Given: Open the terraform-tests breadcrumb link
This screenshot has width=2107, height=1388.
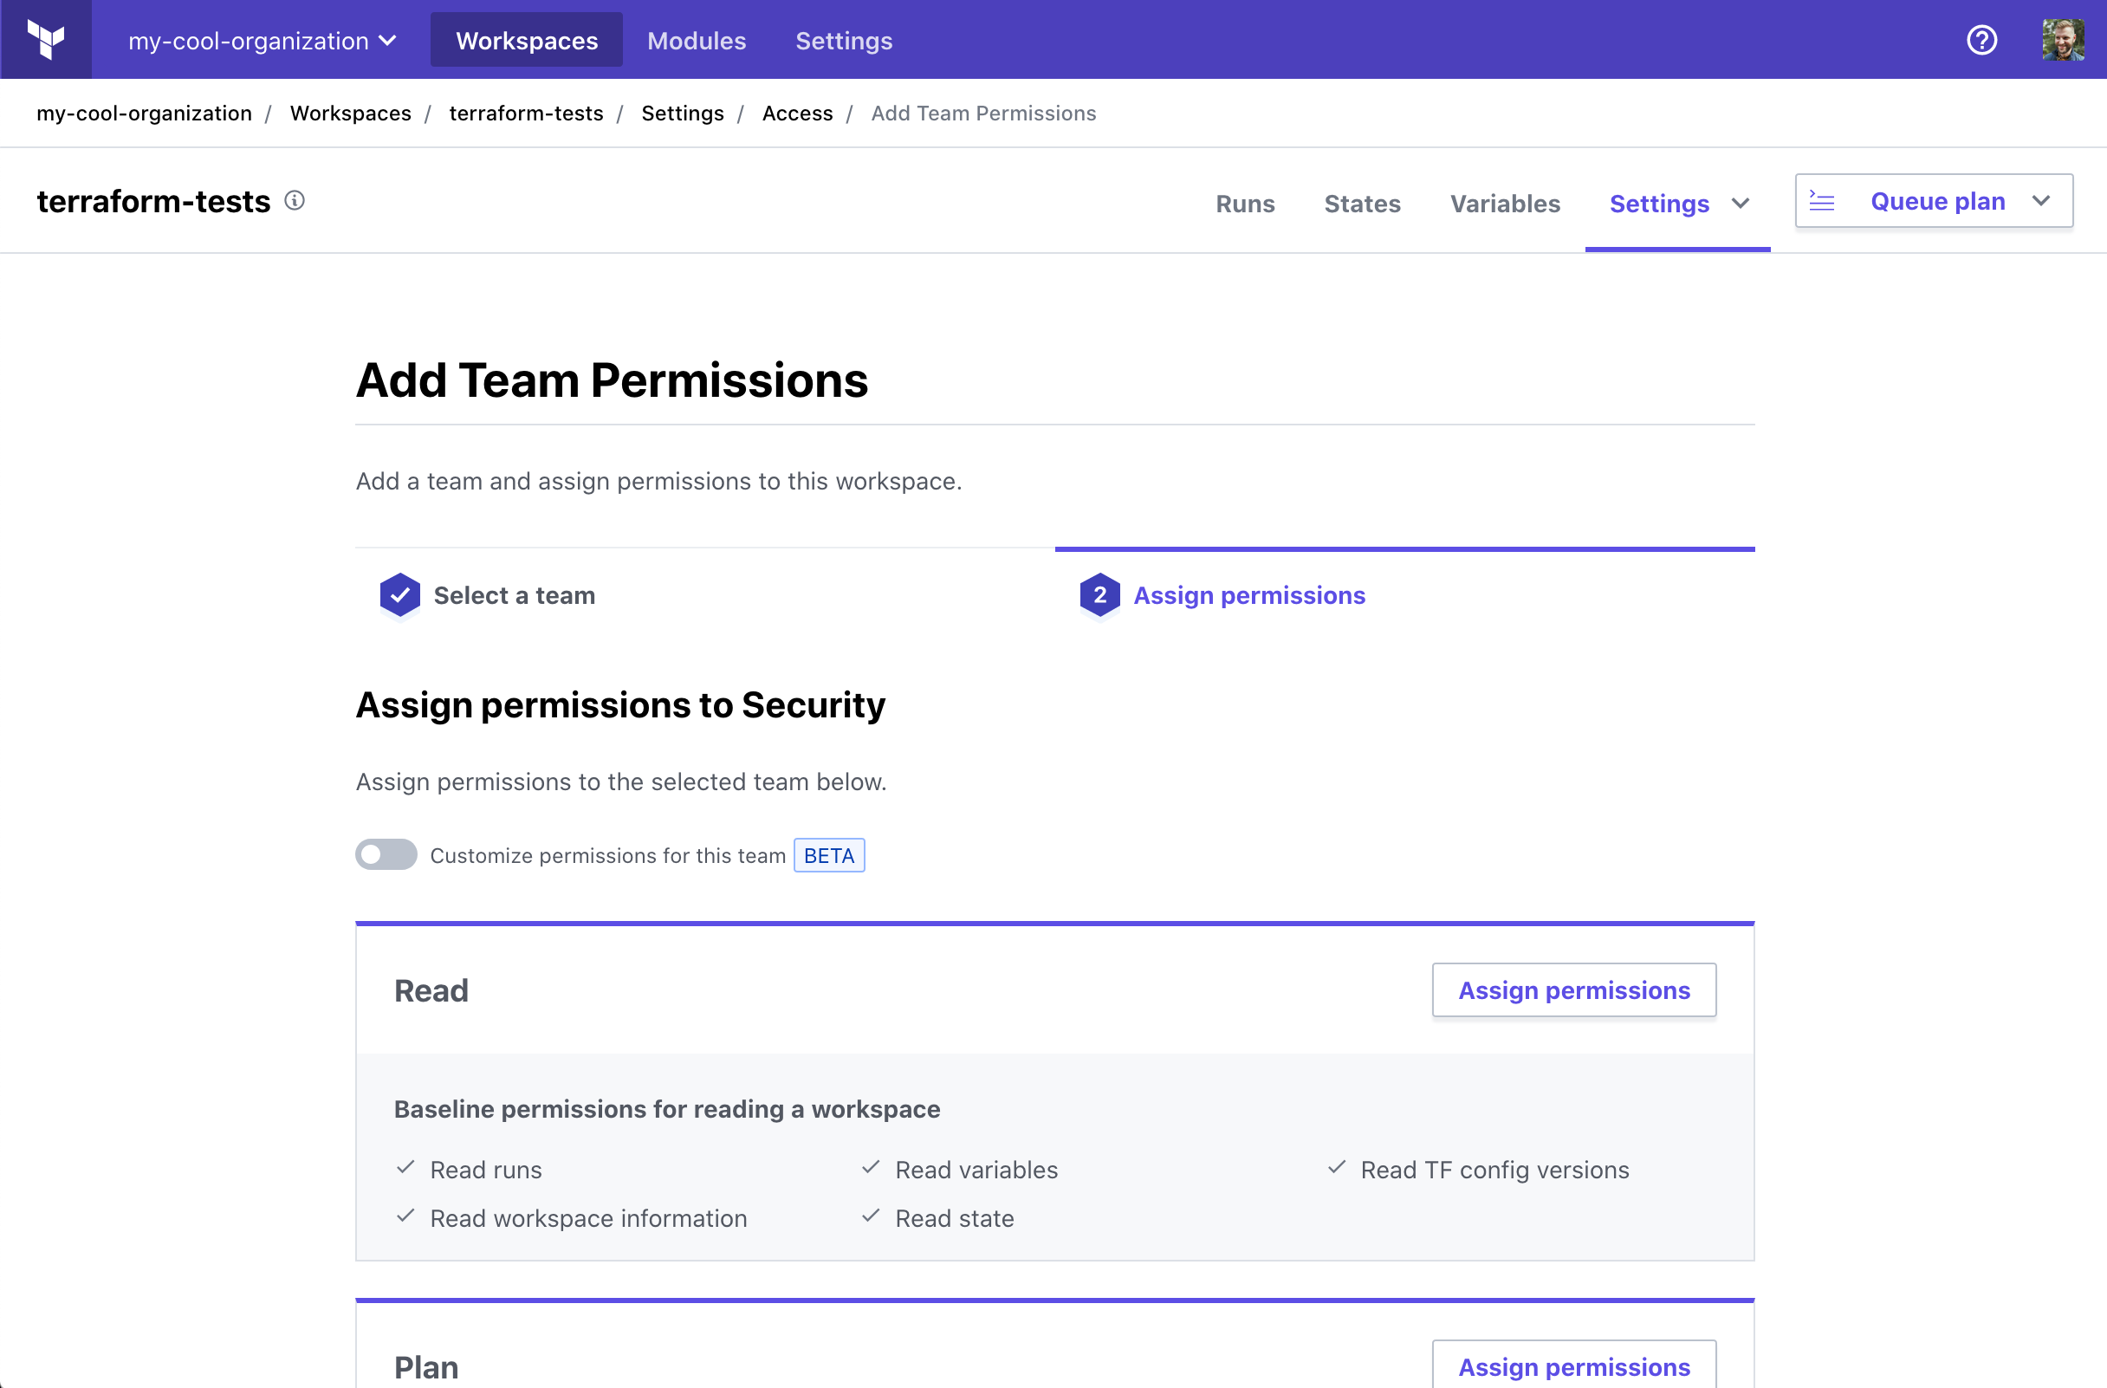Looking at the screenshot, I should (x=526, y=114).
